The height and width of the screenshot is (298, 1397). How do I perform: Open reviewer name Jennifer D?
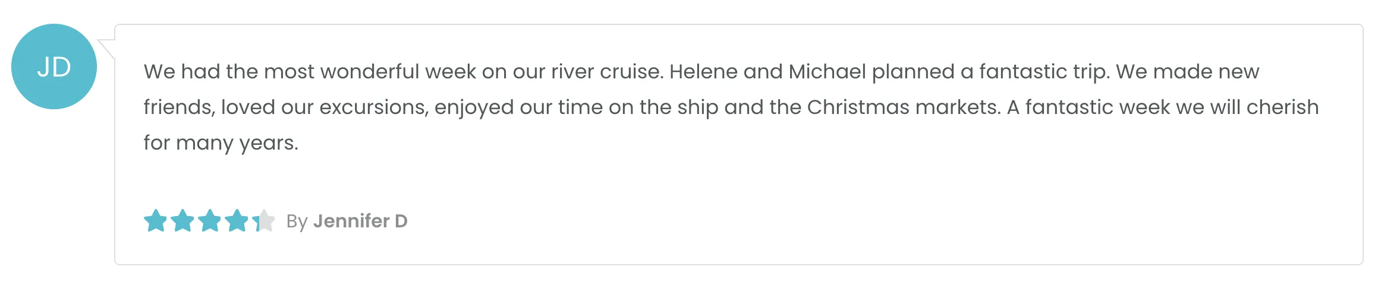(x=360, y=221)
